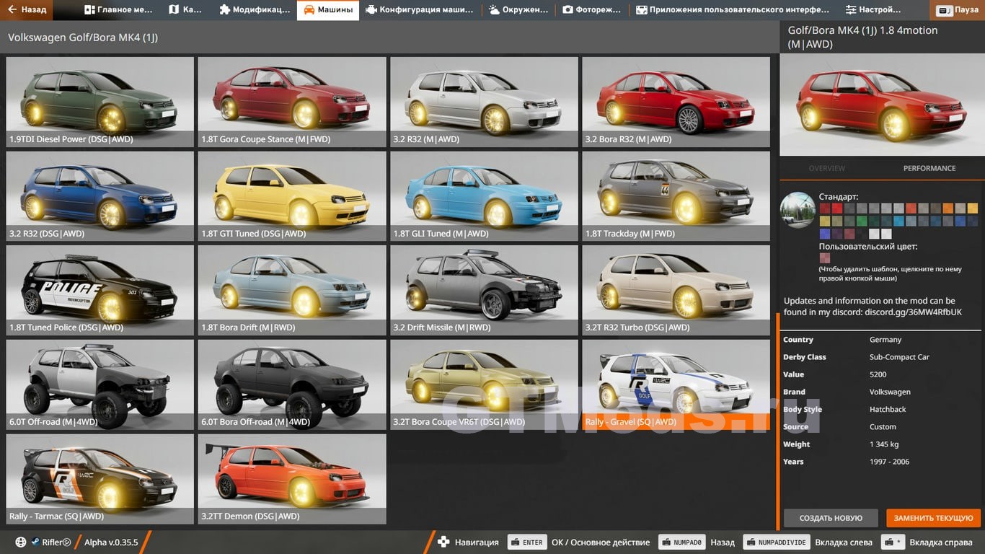Screen dimensions: 985x554
Task: Click the circular environment preview image
Action: click(798, 210)
